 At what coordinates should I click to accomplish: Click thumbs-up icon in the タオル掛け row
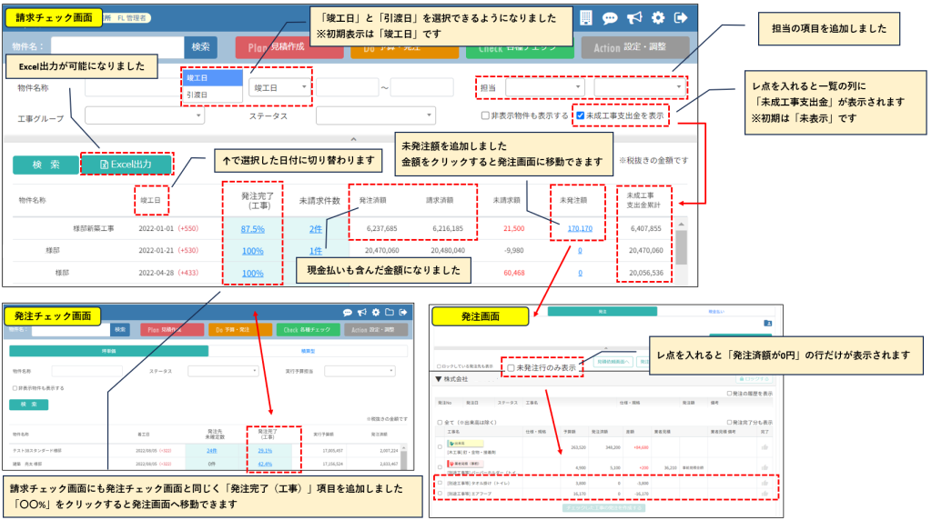pos(765,484)
